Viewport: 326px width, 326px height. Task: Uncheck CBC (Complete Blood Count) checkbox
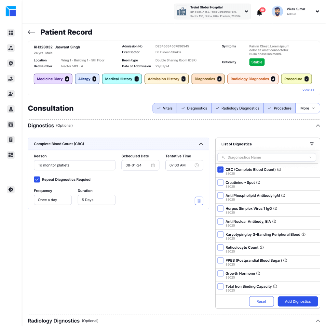pyautogui.click(x=220, y=170)
